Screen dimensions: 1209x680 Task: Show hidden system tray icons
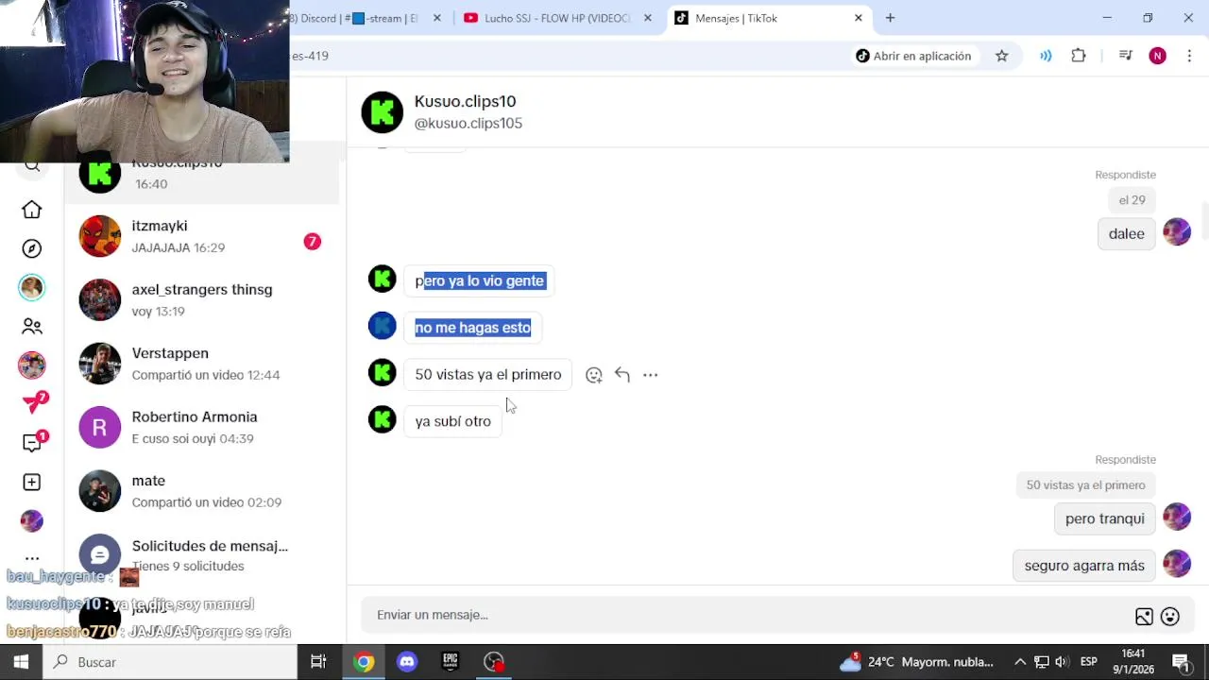pyautogui.click(x=1020, y=662)
